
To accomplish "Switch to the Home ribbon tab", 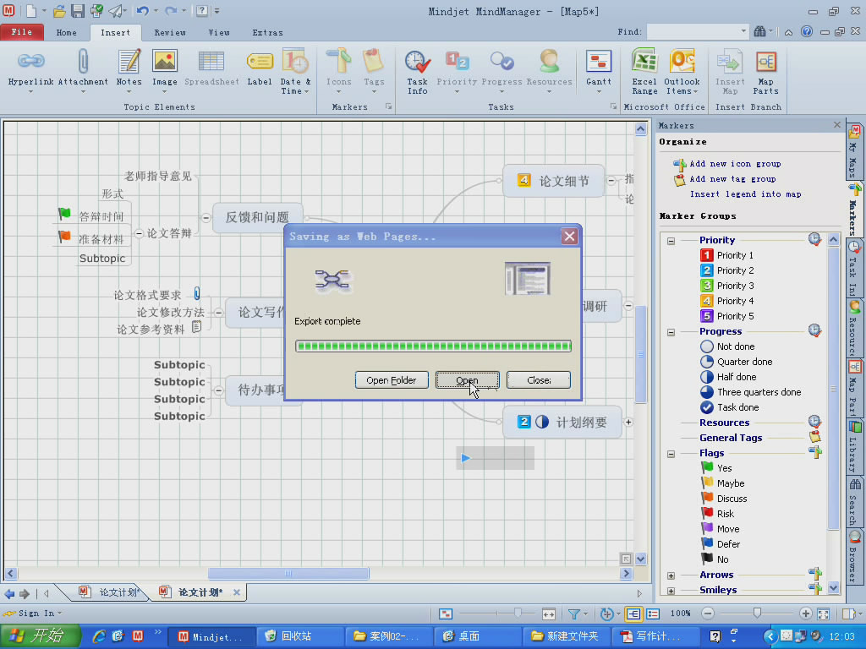I will [66, 33].
